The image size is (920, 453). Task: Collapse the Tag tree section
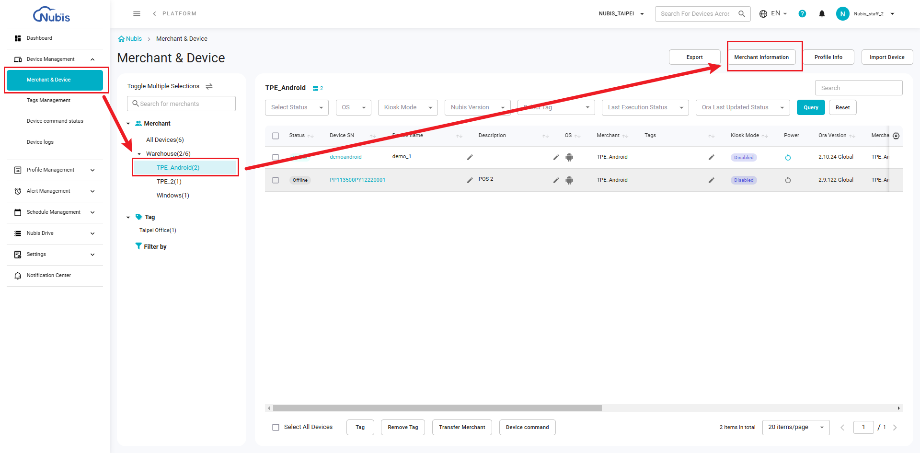[128, 217]
